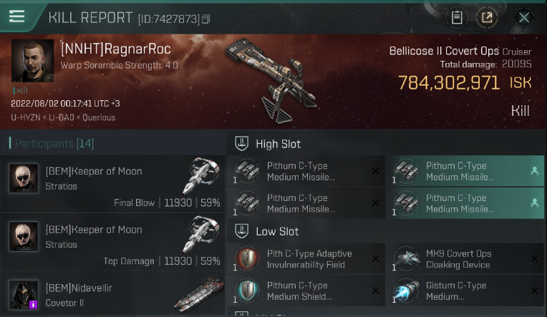Image resolution: width=547 pixels, height=317 pixels.
Task: Close the kill report window
Action: 523,17
